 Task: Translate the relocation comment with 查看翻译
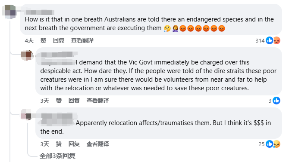coord(98,144)
